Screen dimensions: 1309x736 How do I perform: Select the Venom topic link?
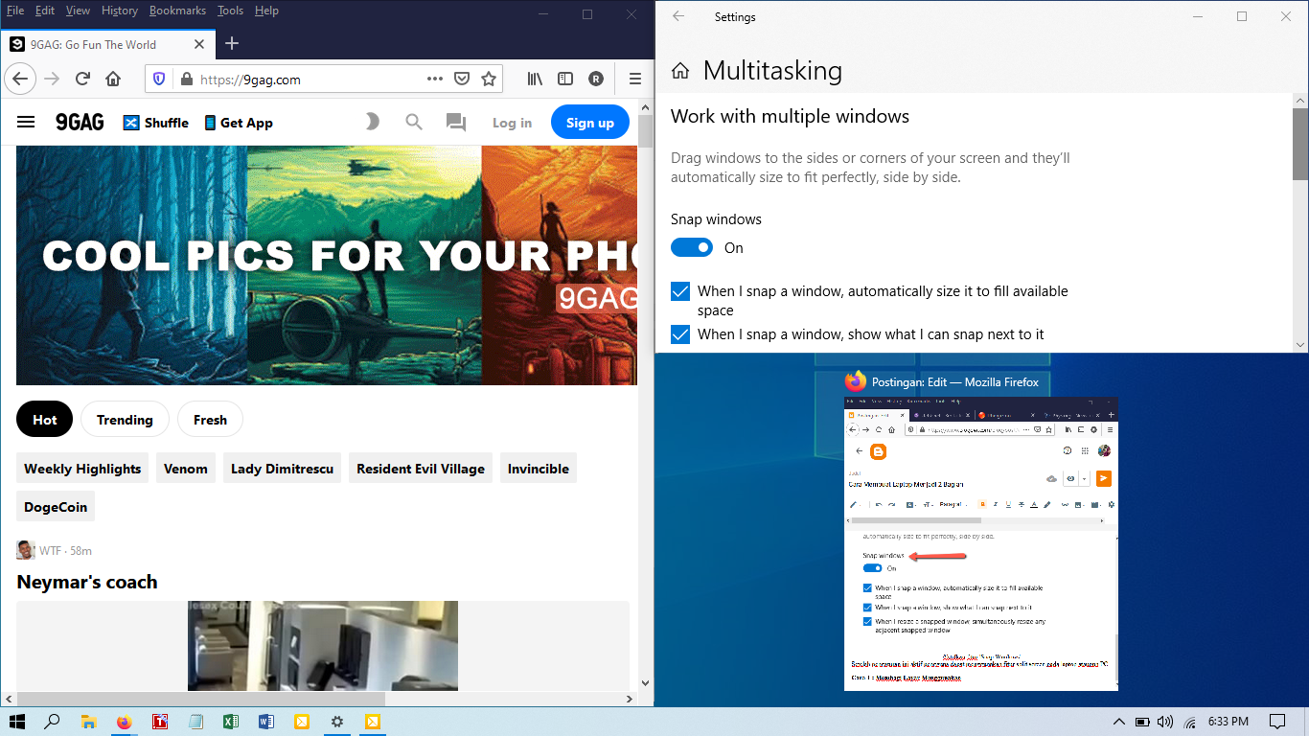coord(185,468)
